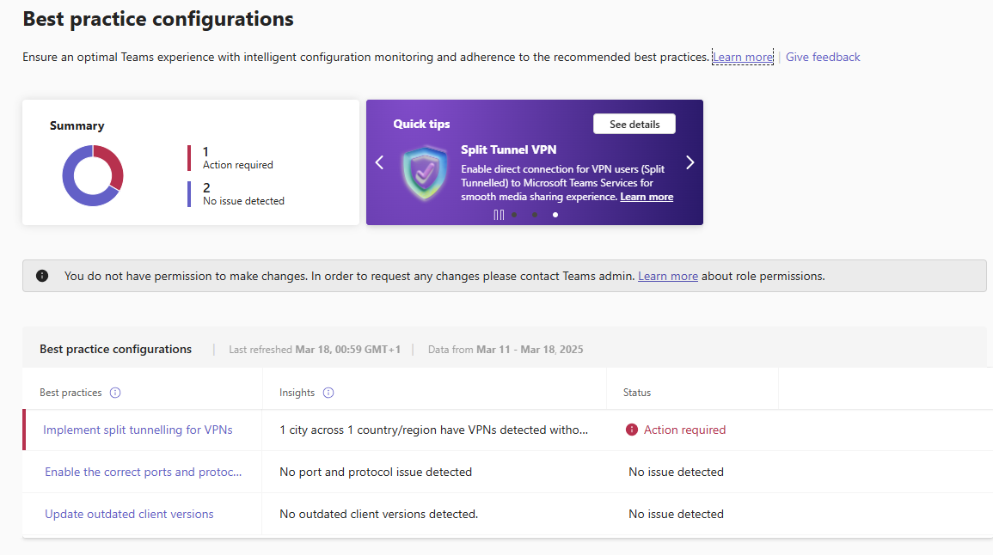Advance to the next quick tip
The height and width of the screenshot is (555, 993).
tap(690, 162)
